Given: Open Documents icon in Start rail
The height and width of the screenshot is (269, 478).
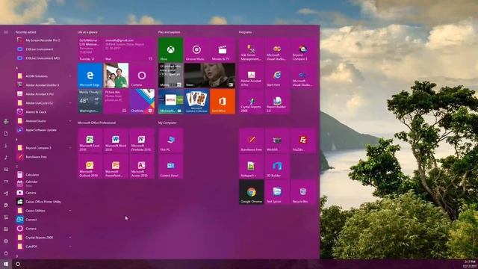Looking at the screenshot, I should point(6,134).
